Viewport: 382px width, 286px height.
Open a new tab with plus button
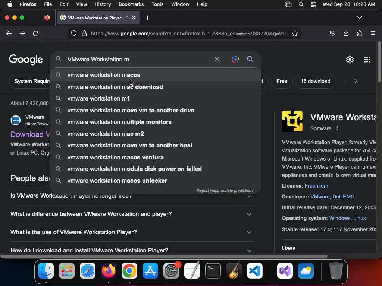(147, 18)
